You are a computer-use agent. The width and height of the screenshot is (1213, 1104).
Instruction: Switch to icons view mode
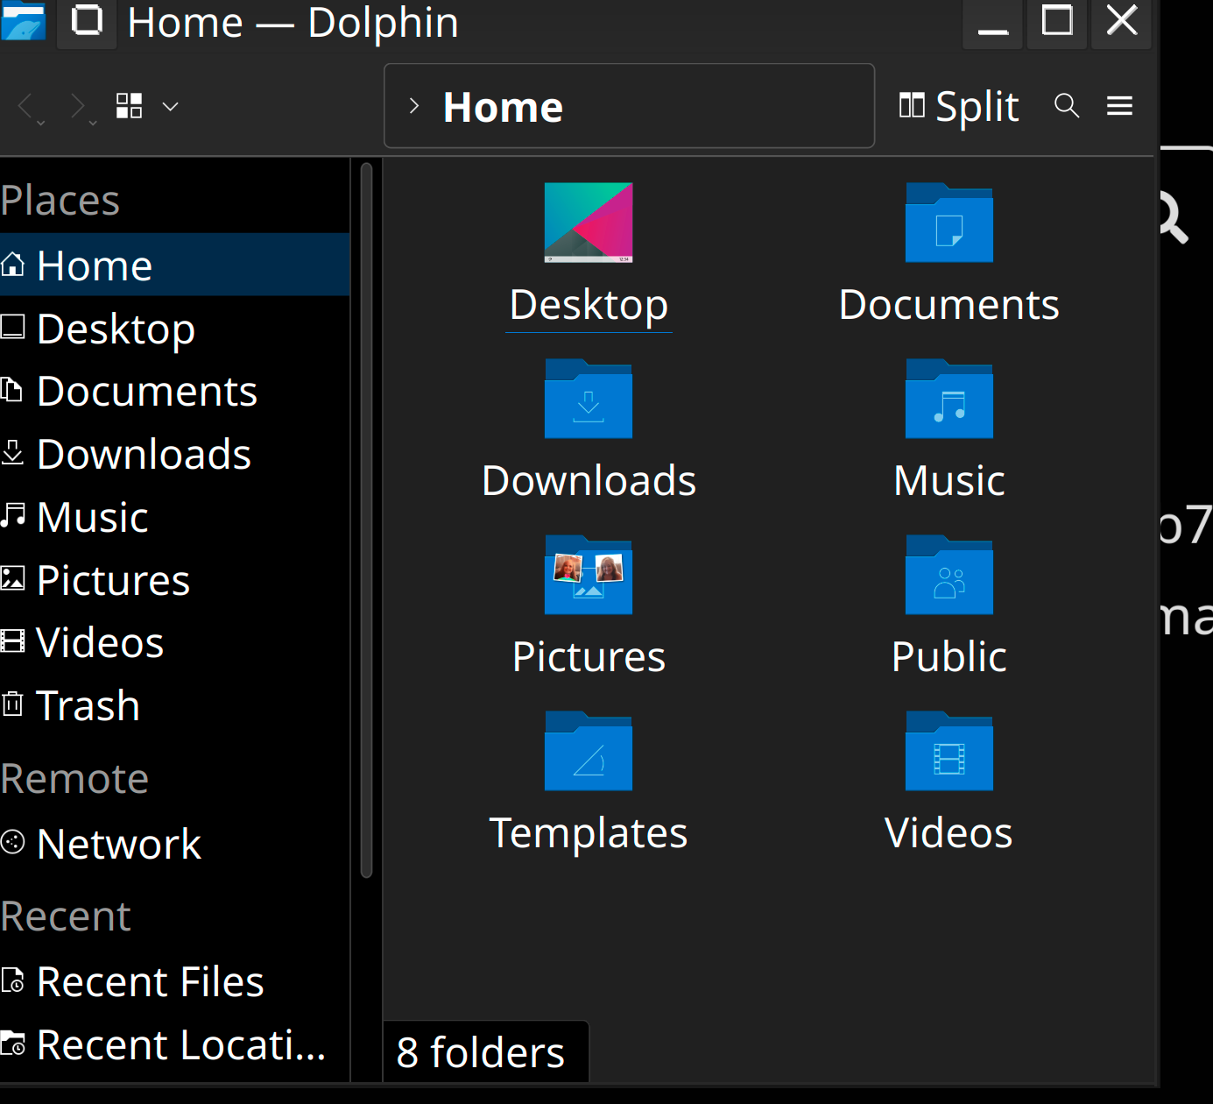[x=129, y=106]
